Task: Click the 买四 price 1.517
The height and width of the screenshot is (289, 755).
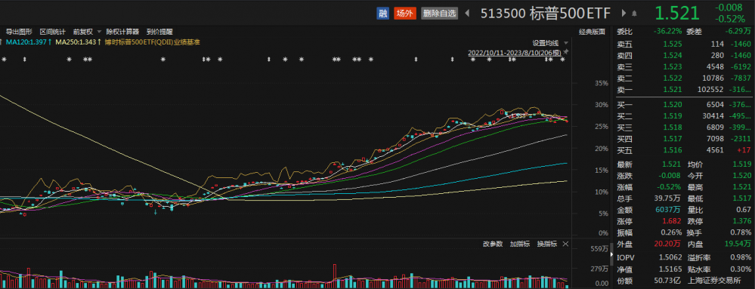Action: point(672,139)
